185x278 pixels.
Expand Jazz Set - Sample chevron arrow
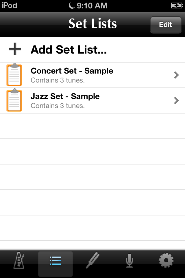(x=176, y=100)
